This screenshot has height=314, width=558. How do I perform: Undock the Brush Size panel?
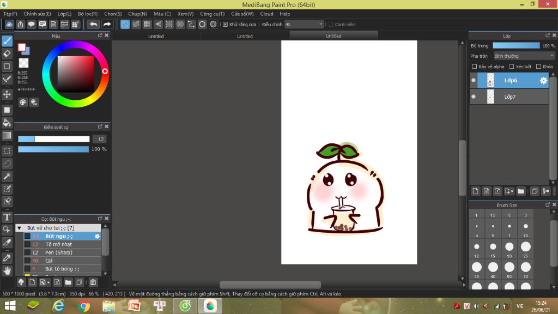point(547,205)
